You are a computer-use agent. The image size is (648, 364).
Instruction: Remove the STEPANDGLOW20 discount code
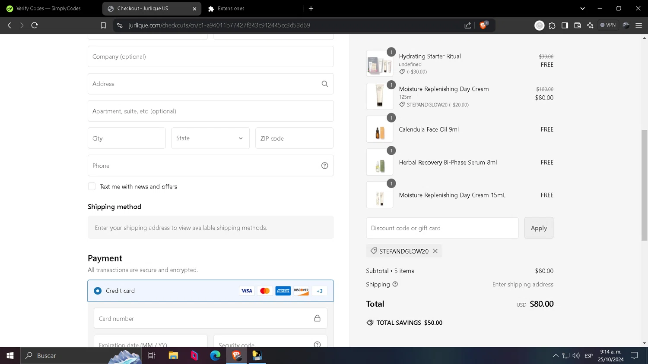click(435, 251)
